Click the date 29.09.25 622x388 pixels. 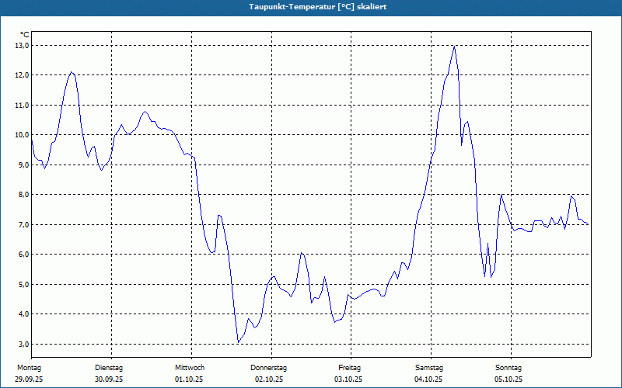tap(29, 379)
